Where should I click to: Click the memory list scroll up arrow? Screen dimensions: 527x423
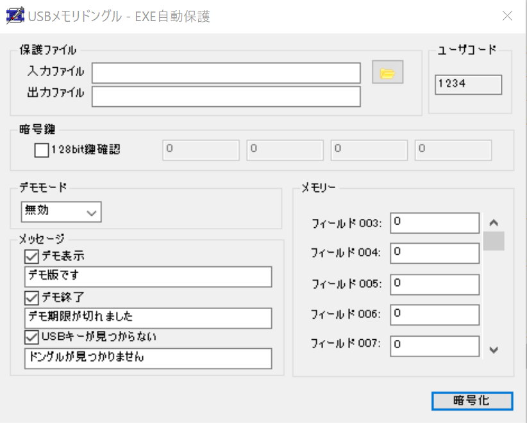pyautogui.click(x=494, y=223)
